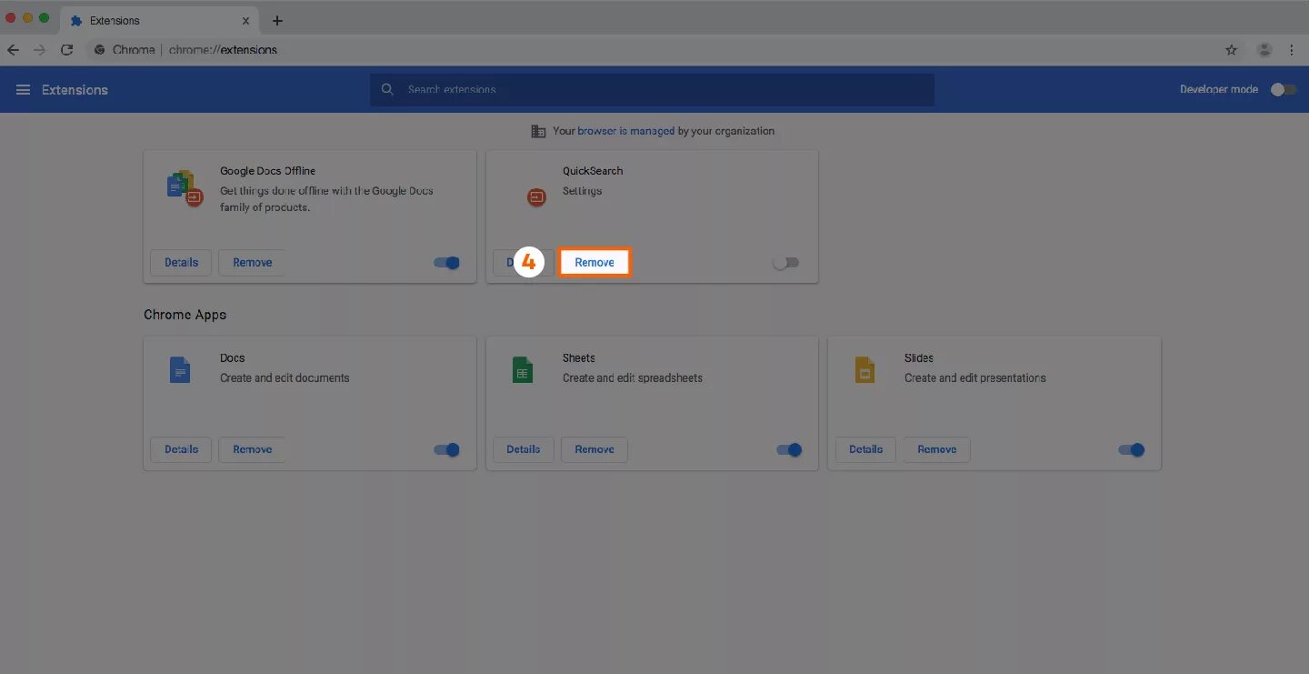Turn off the Sheets app toggle
The width and height of the screenshot is (1309, 674).
pos(789,449)
